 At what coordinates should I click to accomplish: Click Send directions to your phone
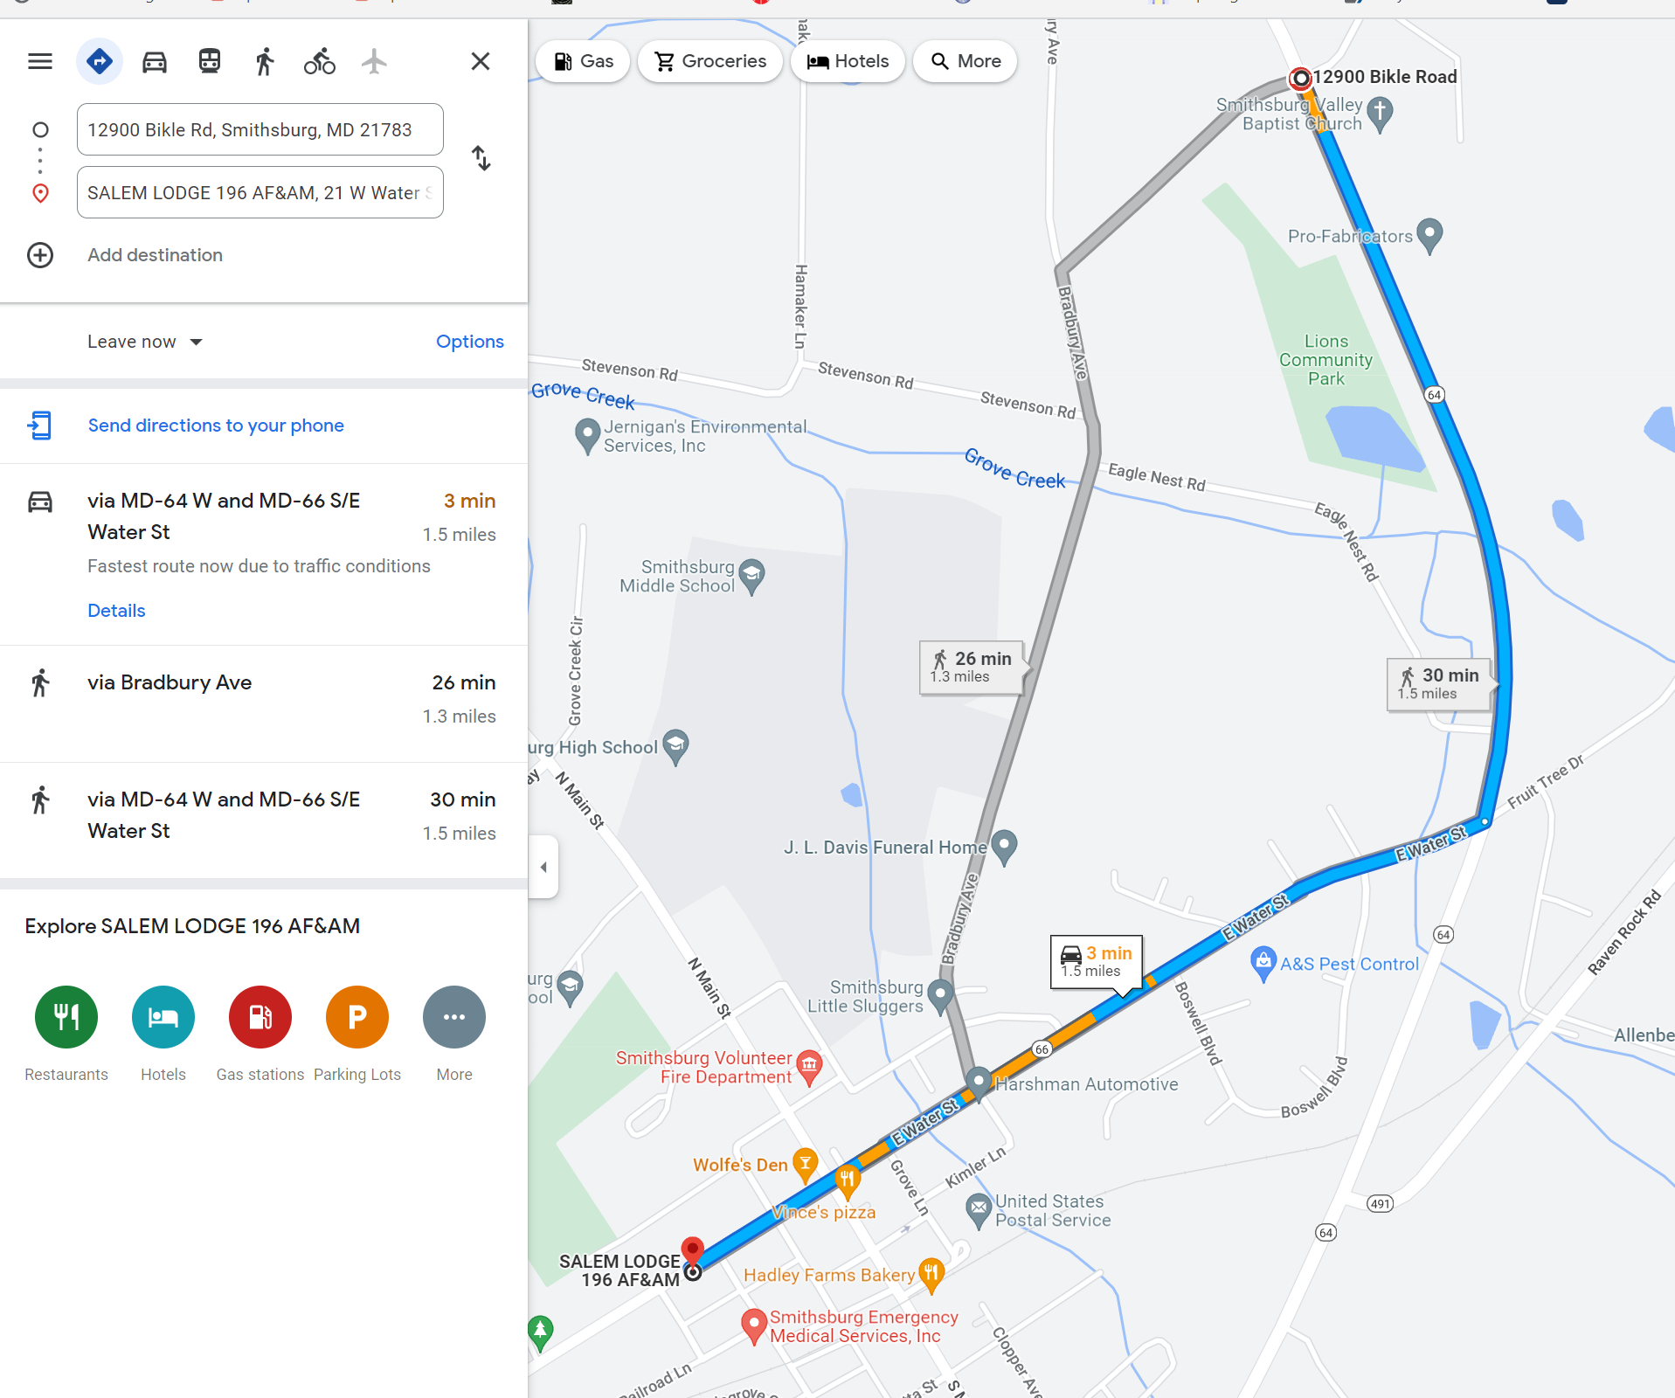(x=216, y=426)
